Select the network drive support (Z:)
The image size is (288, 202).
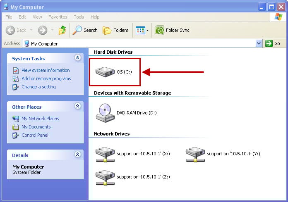click(x=105, y=178)
